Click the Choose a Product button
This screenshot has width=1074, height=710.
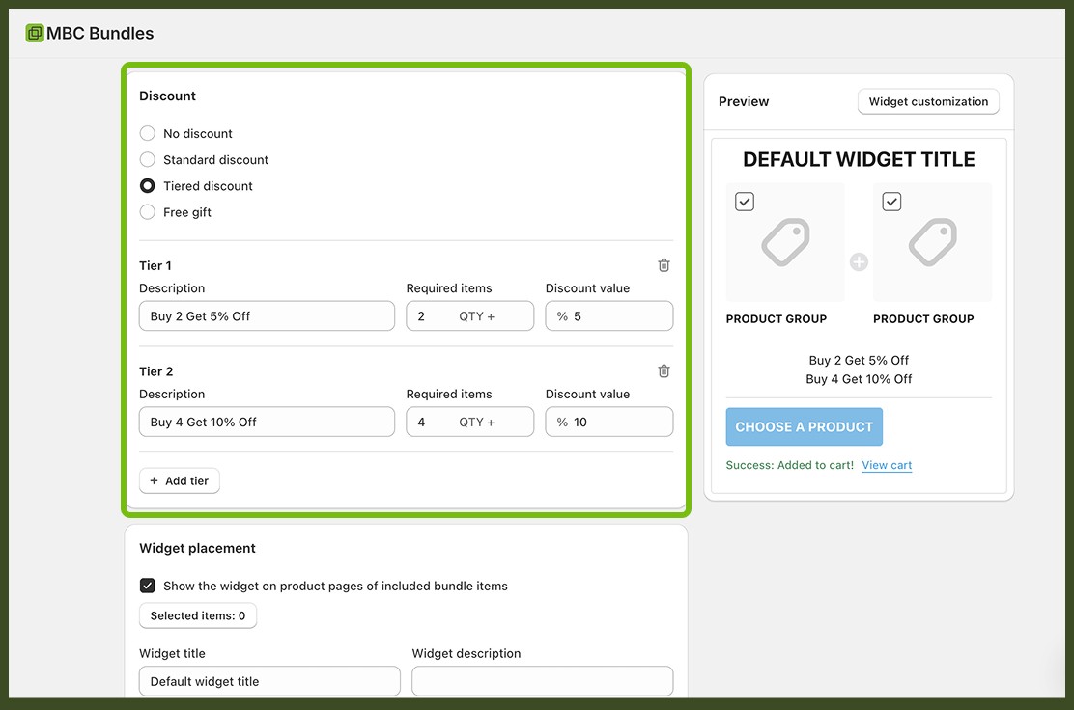click(804, 425)
